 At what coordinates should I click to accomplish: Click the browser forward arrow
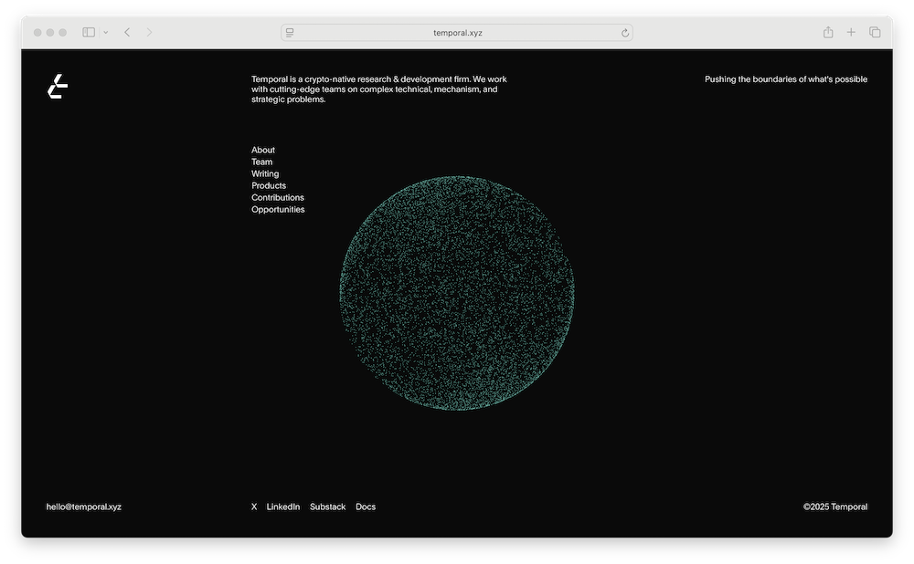tap(149, 32)
